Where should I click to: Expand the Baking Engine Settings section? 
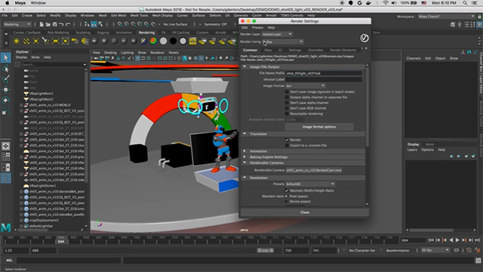click(x=245, y=157)
